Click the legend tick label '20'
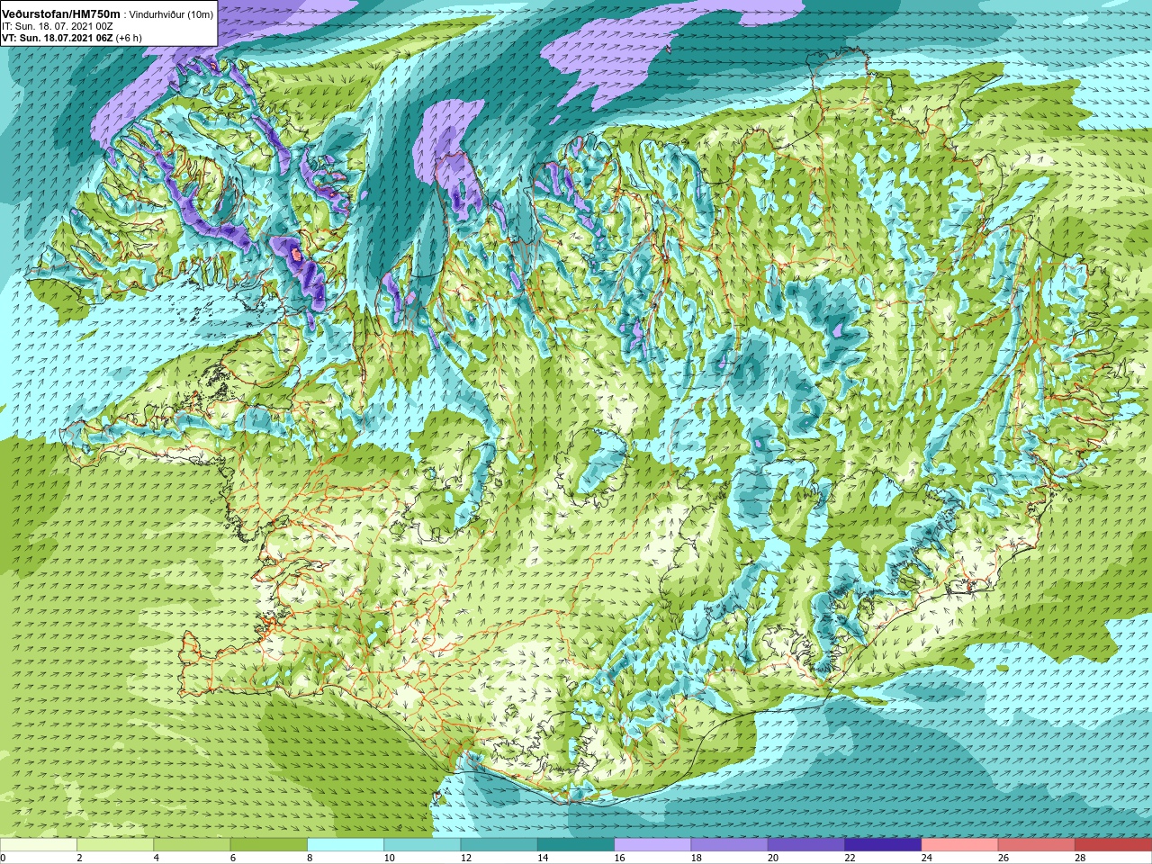This screenshot has width=1152, height=864. [773, 858]
